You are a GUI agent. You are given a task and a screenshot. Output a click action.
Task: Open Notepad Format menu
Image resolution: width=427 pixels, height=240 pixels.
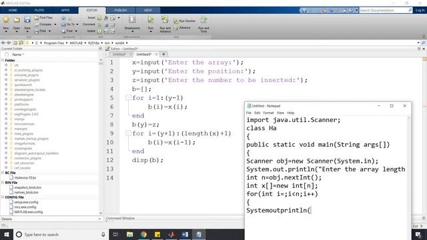point(268,113)
